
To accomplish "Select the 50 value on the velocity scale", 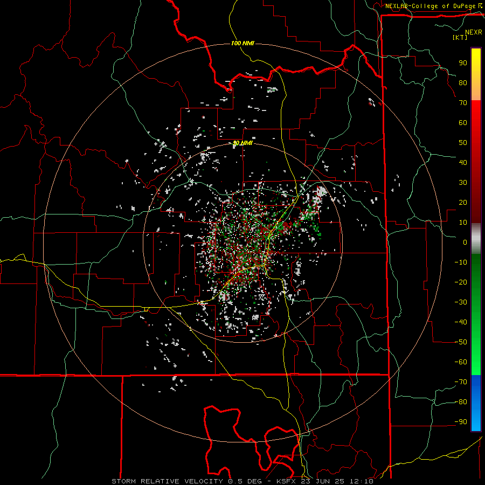I will 463,143.
